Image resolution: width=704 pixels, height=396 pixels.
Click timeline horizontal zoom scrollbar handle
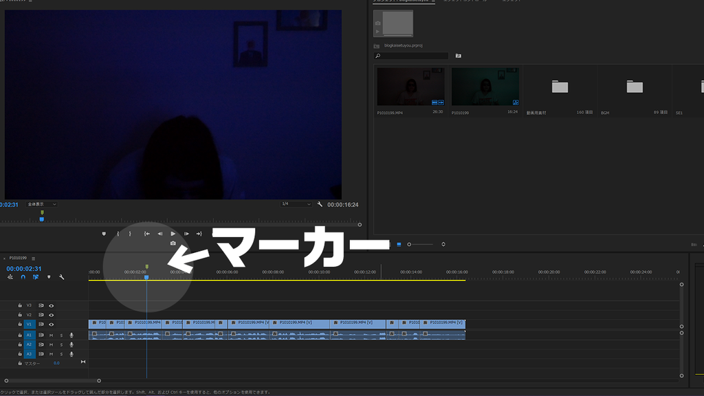(x=99, y=381)
